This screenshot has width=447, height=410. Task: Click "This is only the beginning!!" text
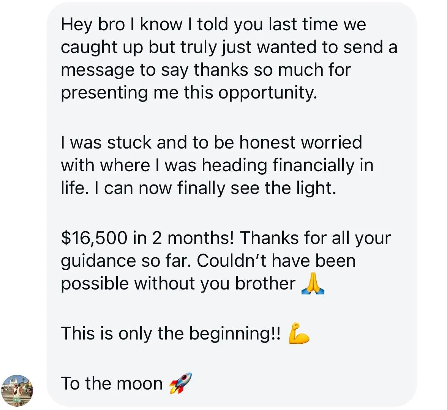click(171, 333)
